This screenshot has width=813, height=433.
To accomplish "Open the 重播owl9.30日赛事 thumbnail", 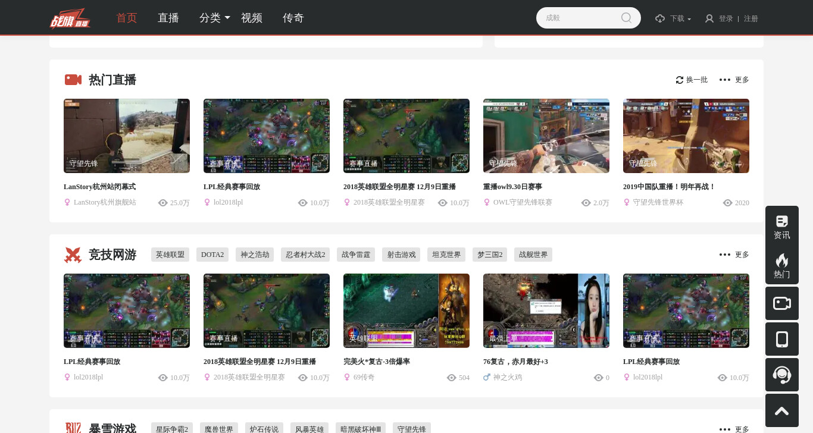I will [546, 136].
